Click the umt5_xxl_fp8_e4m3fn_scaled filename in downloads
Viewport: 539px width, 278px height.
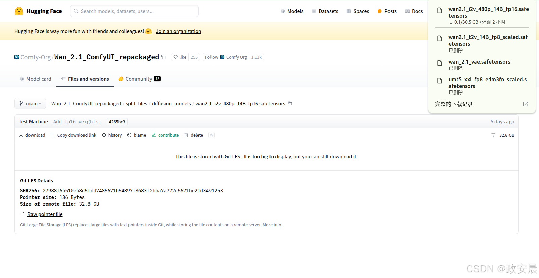tap(488, 83)
